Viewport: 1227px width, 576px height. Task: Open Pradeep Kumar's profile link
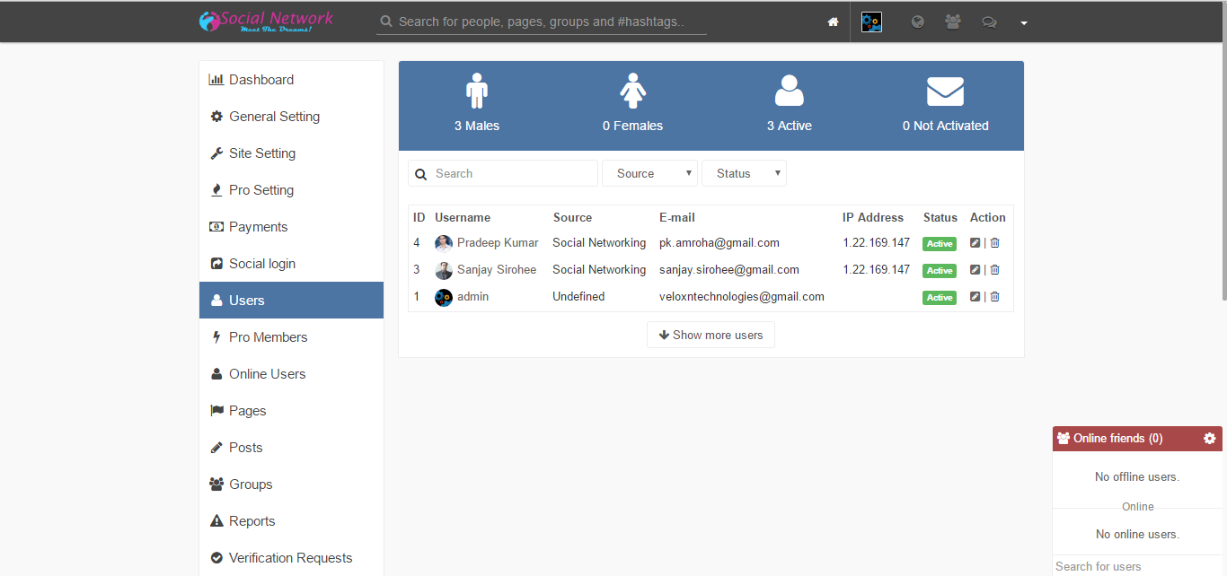[x=497, y=243]
